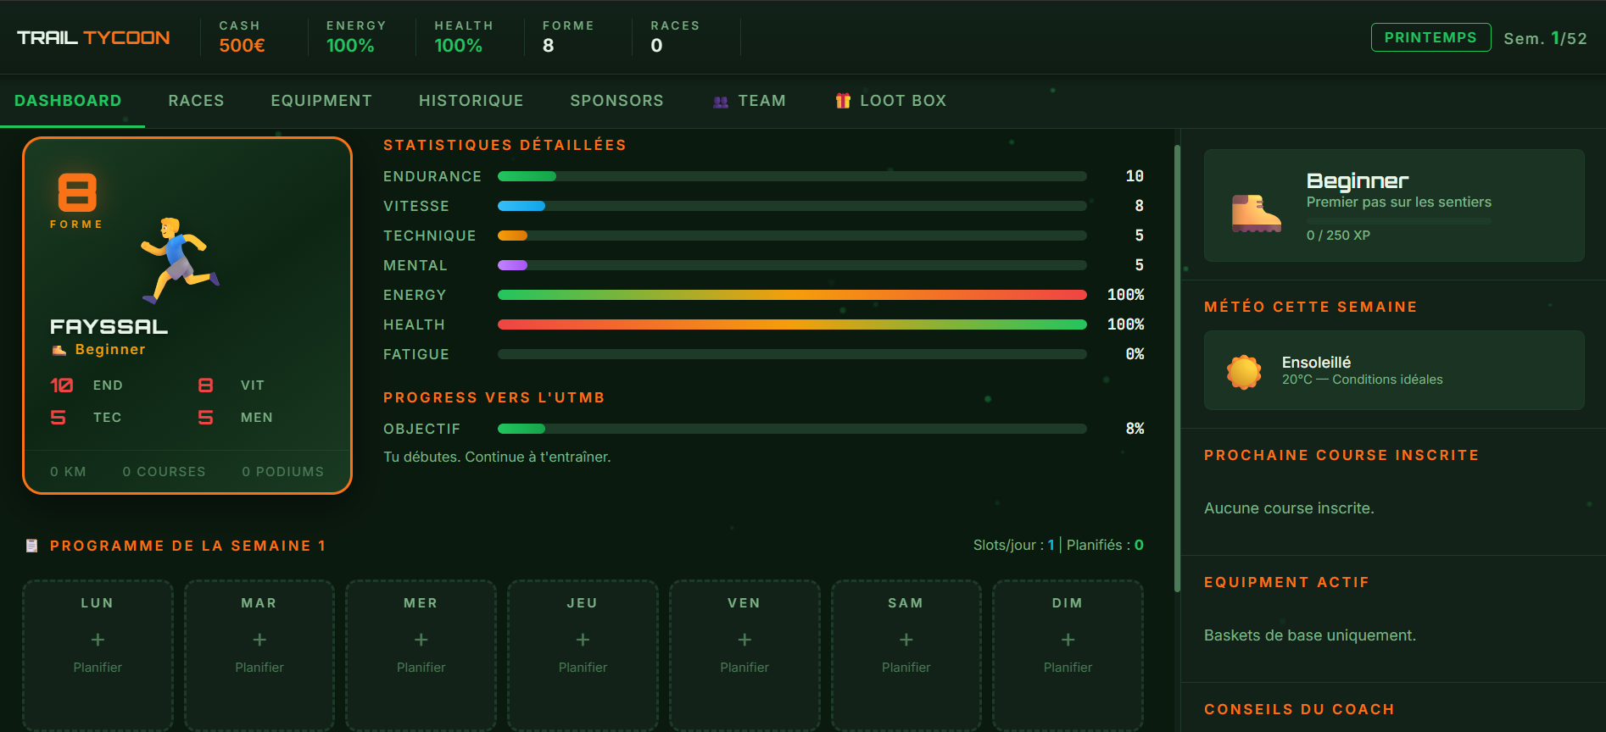Click the 0 / 250 XP text
1606x732 pixels.
(x=1338, y=236)
